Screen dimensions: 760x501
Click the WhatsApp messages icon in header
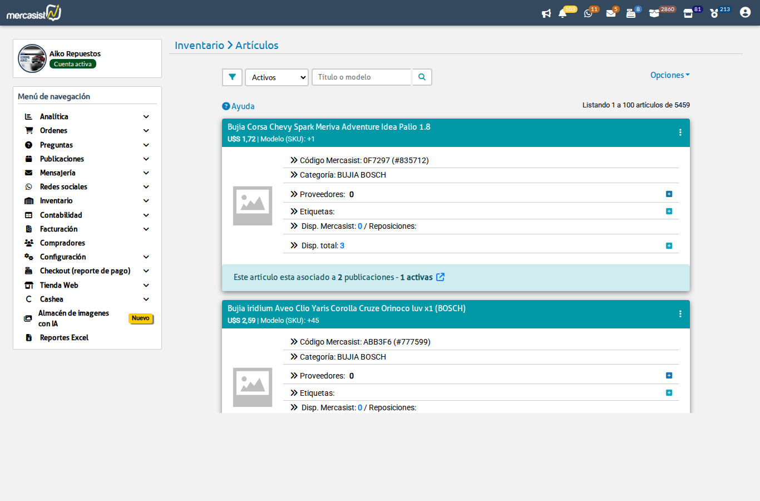(x=588, y=13)
